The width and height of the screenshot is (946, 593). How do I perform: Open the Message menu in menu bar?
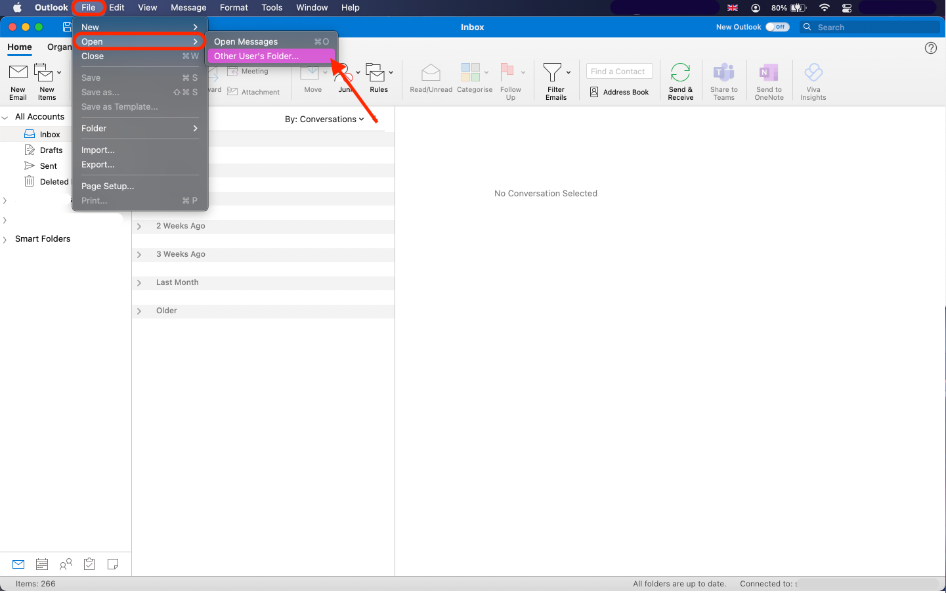pyautogui.click(x=188, y=8)
